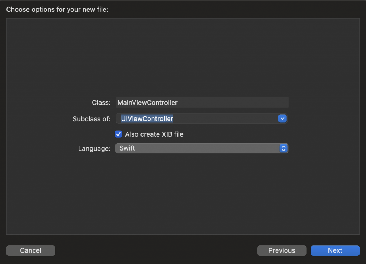The width and height of the screenshot is (366, 264).
Task: Click empty space in Subclass of combo box
Action: (225, 119)
